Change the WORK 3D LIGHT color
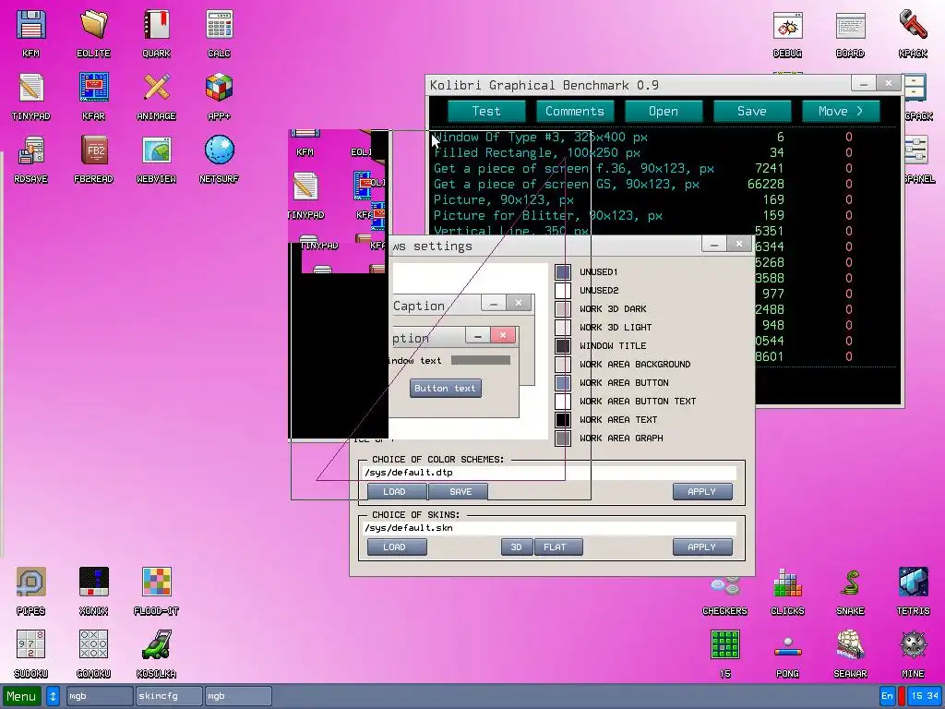 tap(563, 328)
